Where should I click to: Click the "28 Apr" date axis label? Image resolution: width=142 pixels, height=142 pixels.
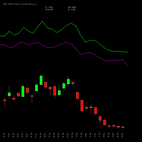[x=40, y=135]
